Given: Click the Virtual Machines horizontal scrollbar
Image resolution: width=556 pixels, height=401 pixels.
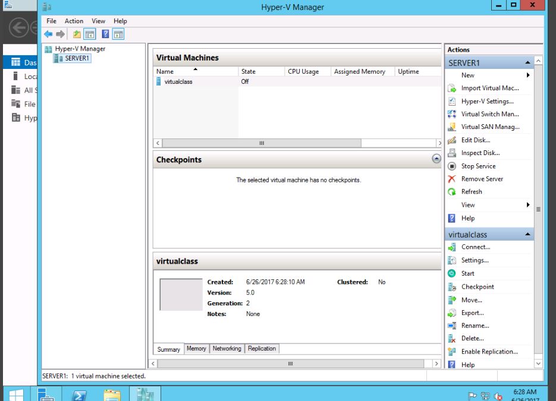Looking at the screenshot, I should (262, 143).
